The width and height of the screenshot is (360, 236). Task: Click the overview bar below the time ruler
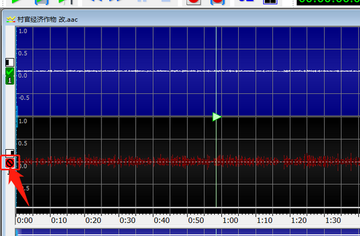[188, 232]
